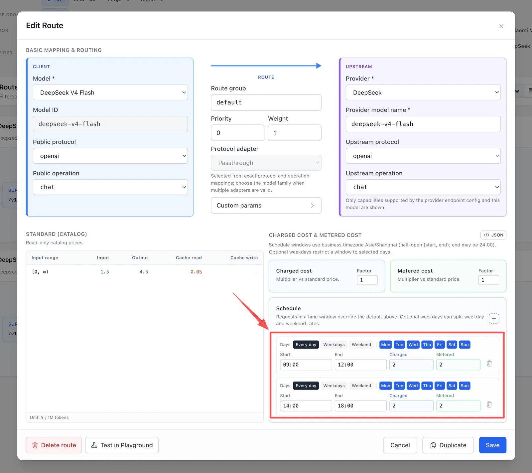Toggle Fri in the 09:00 schedule
Viewport: 532px width, 473px height.
pos(440,345)
